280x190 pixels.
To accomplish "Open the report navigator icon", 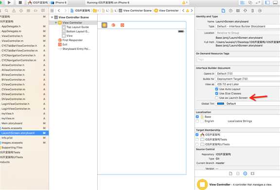I will click(x=43, y=11).
